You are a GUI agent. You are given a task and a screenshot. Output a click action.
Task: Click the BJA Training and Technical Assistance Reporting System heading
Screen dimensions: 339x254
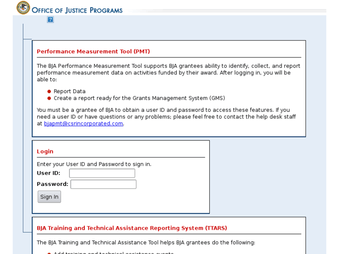132,228
